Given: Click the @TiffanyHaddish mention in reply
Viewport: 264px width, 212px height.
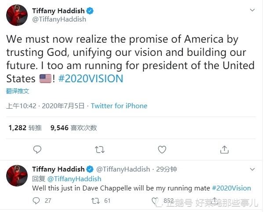Looking at the screenshot, I should [x=74, y=179].
